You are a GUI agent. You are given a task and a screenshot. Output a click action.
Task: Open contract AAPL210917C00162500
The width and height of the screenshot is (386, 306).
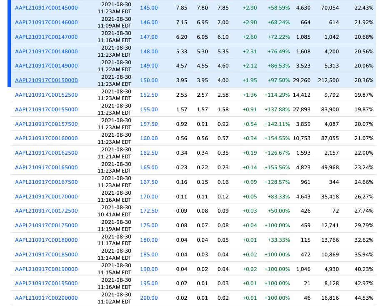(x=46, y=153)
